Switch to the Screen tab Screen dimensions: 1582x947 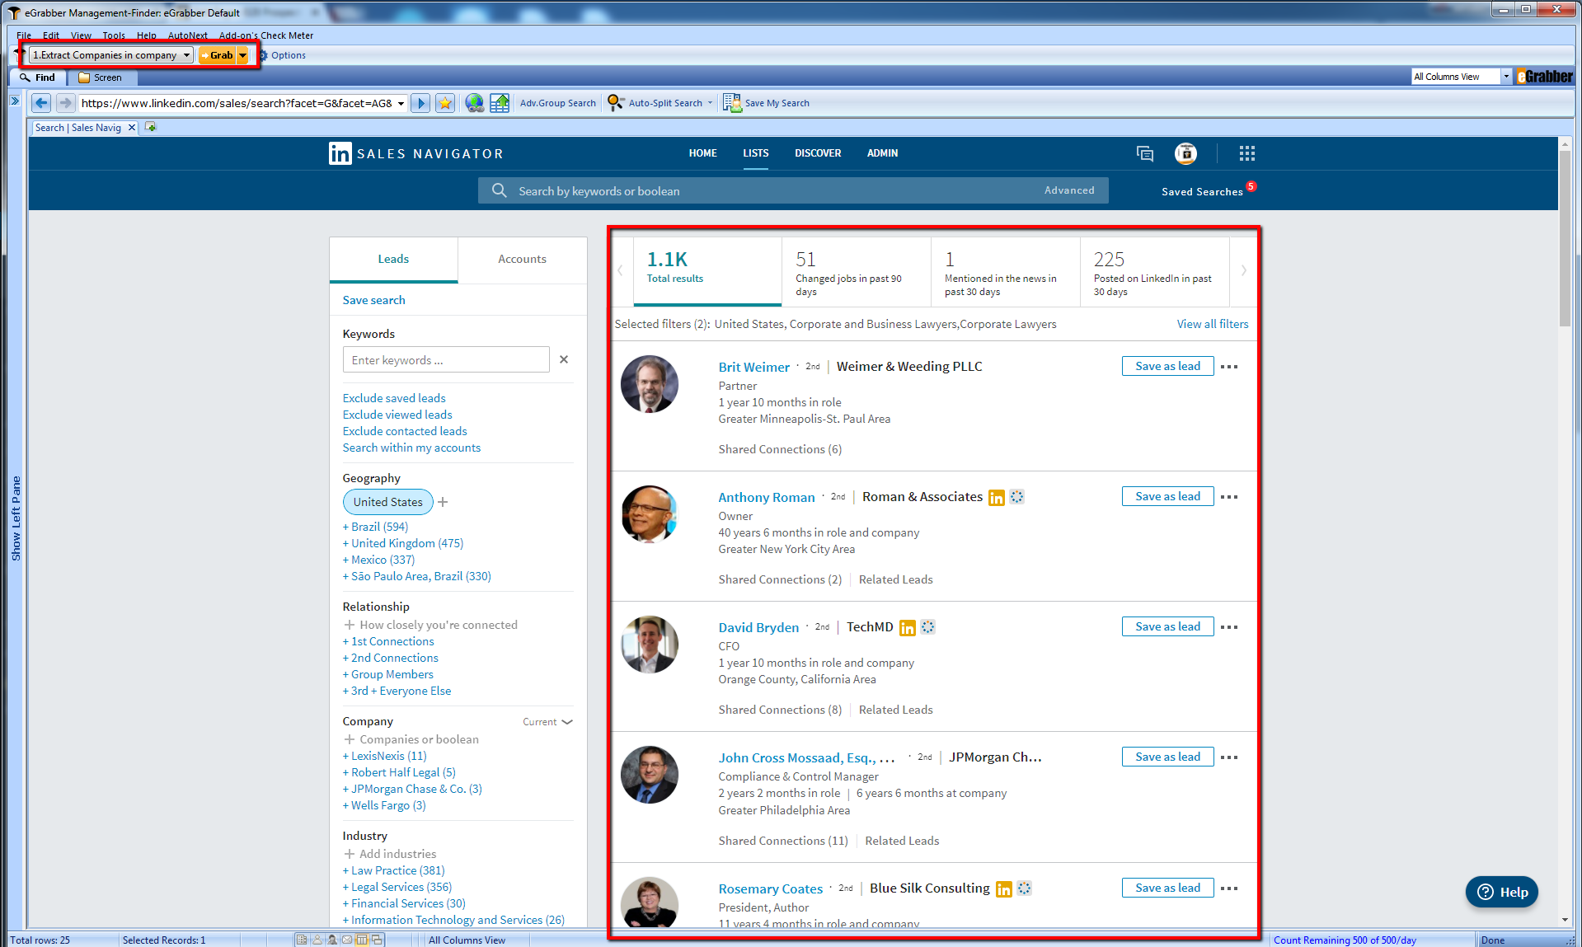click(101, 77)
